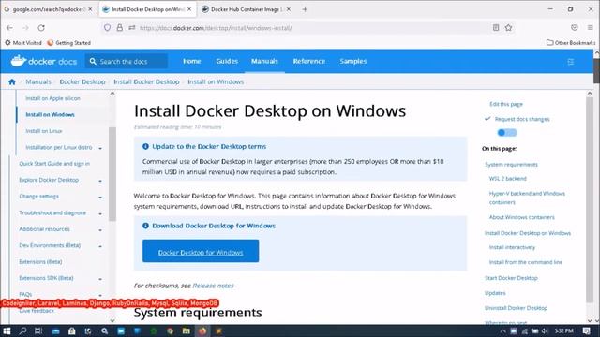The image size is (600, 337).
Task: Open reader view icon in address bar
Action: (496, 27)
